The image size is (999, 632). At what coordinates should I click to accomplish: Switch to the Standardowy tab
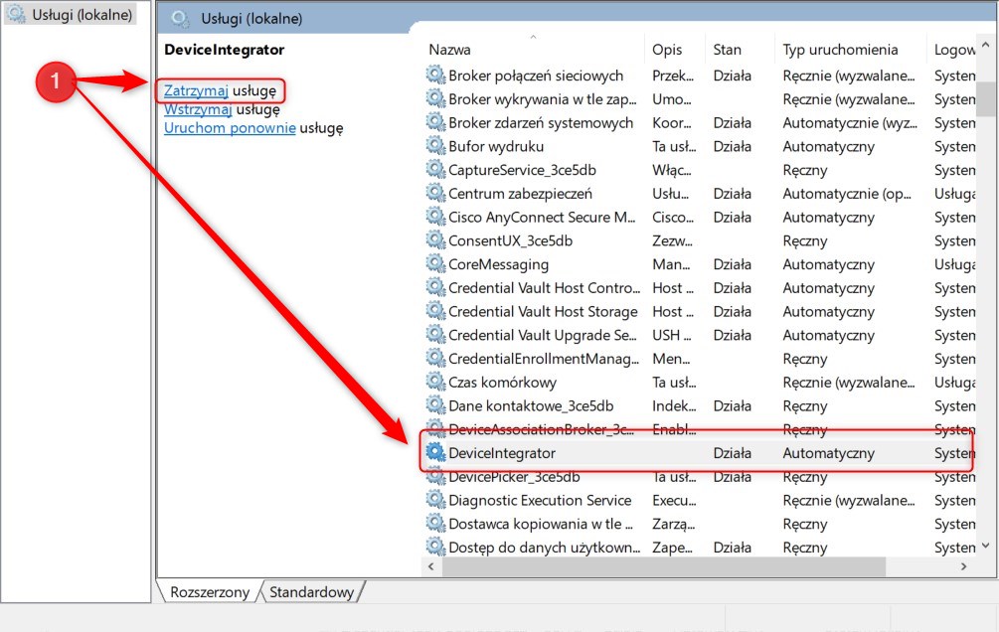(x=311, y=592)
